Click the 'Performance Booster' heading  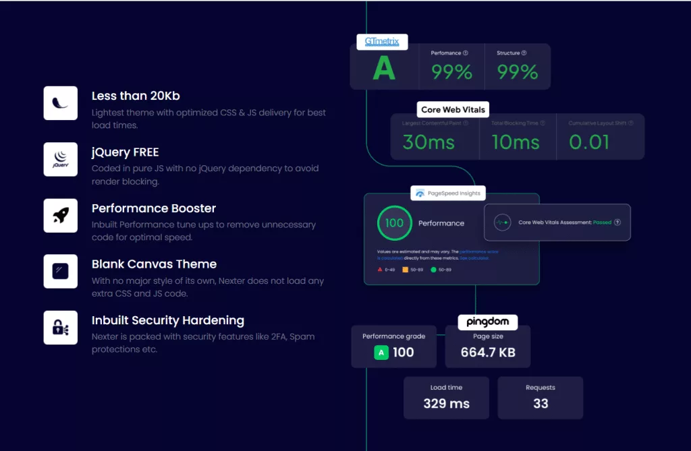154,208
